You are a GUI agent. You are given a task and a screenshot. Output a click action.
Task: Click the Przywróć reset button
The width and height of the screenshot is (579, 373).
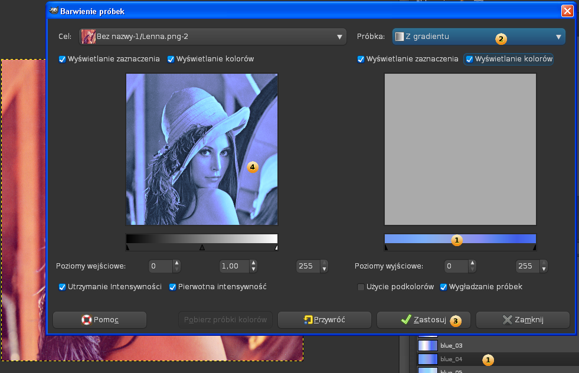(324, 320)
